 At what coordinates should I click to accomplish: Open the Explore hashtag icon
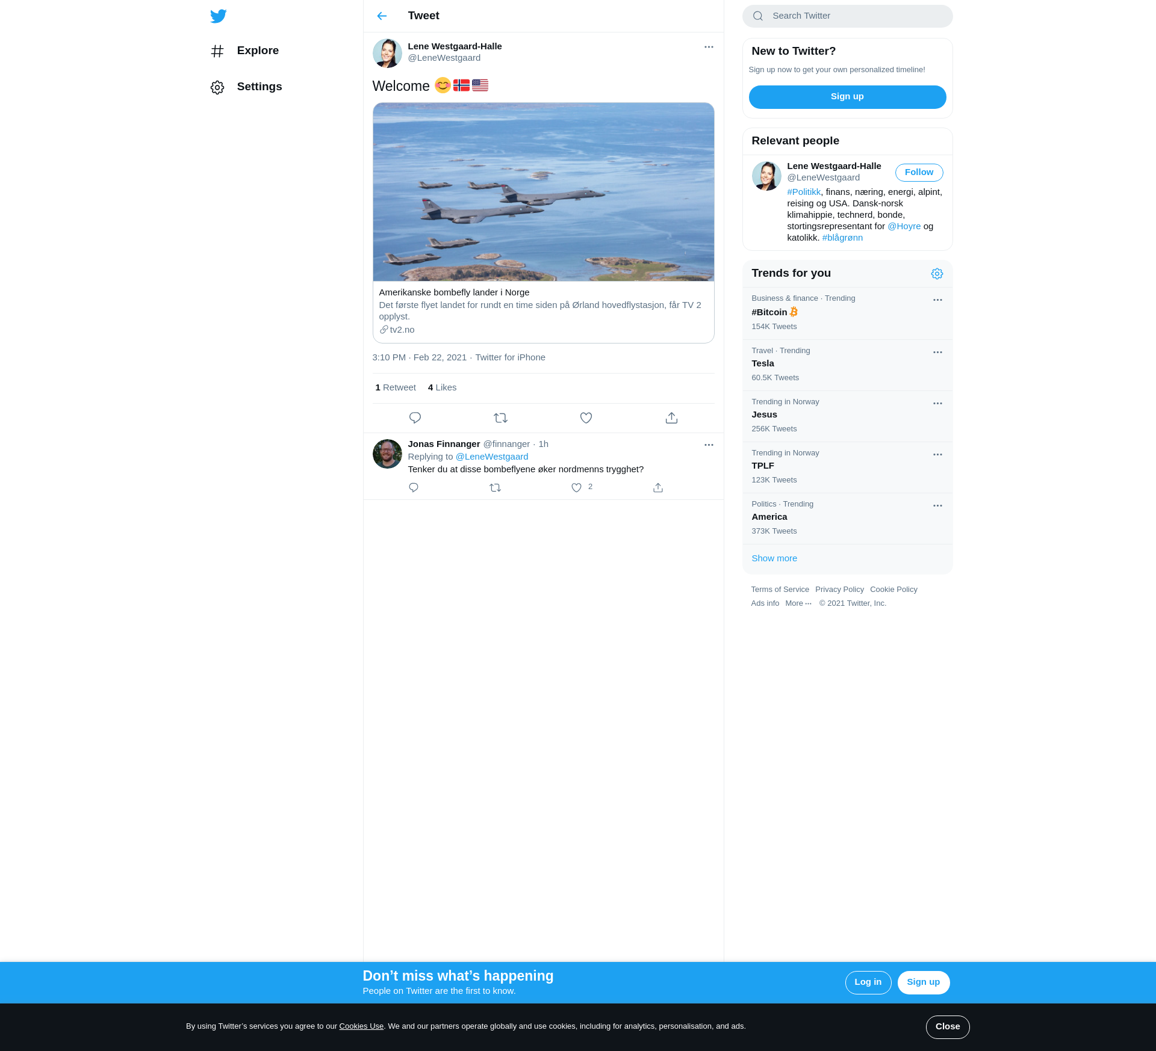click(217, 51)
